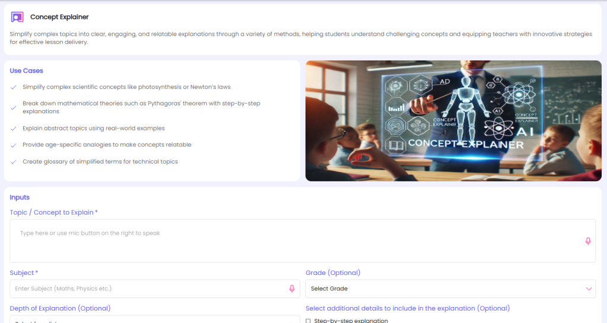Click the Topic / Concept to Explain label
Image resolution: width=607 pixels, height=323 pixels.
coord(53,212)
